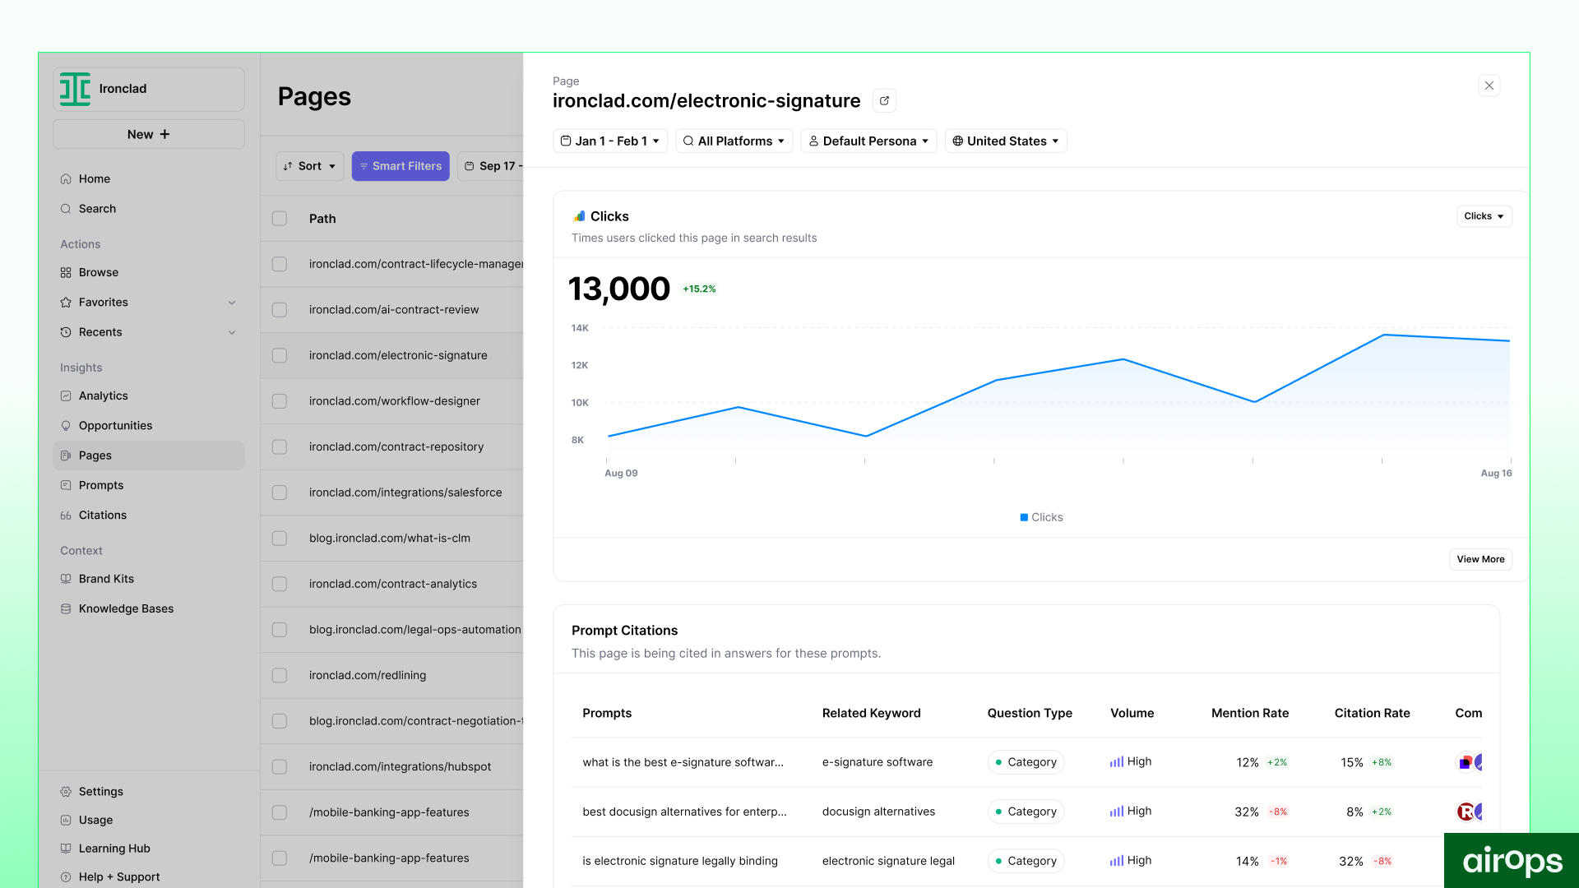Click the Citations quote icon
This screenshot has height=888, width=1579.
pos(66,516)
